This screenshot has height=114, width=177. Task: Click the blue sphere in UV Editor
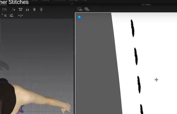coord(80,17)
